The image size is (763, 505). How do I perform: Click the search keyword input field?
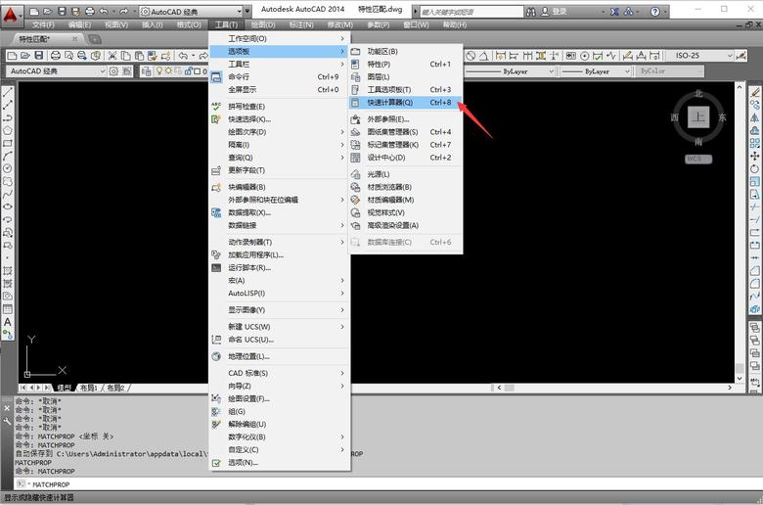[468, 11]
